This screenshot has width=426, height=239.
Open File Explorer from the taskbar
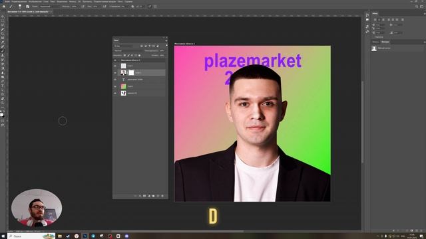[x=60, y=236]
